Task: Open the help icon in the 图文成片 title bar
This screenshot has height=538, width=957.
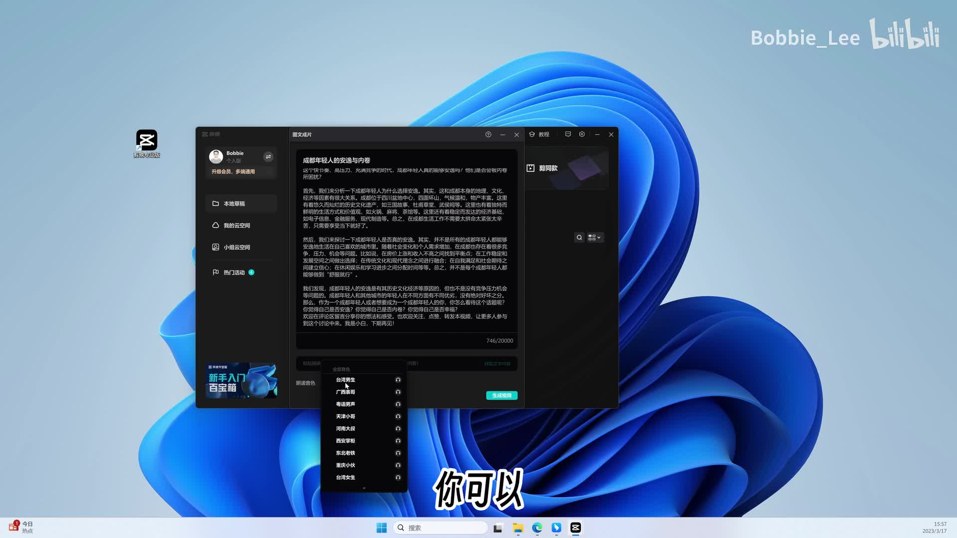Action: (x=488, y=134)
